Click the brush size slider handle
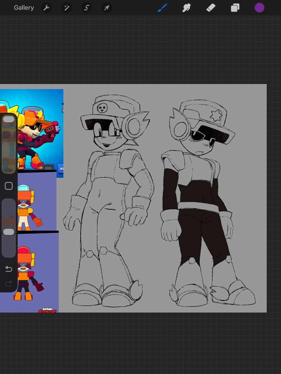The height and width of the screenshot is (374, 281). [x=8, y=119]
